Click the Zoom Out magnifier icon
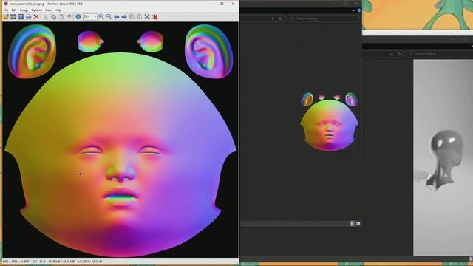Image resolution: width=473 pixels, height=266 pixels. [109, 17]
